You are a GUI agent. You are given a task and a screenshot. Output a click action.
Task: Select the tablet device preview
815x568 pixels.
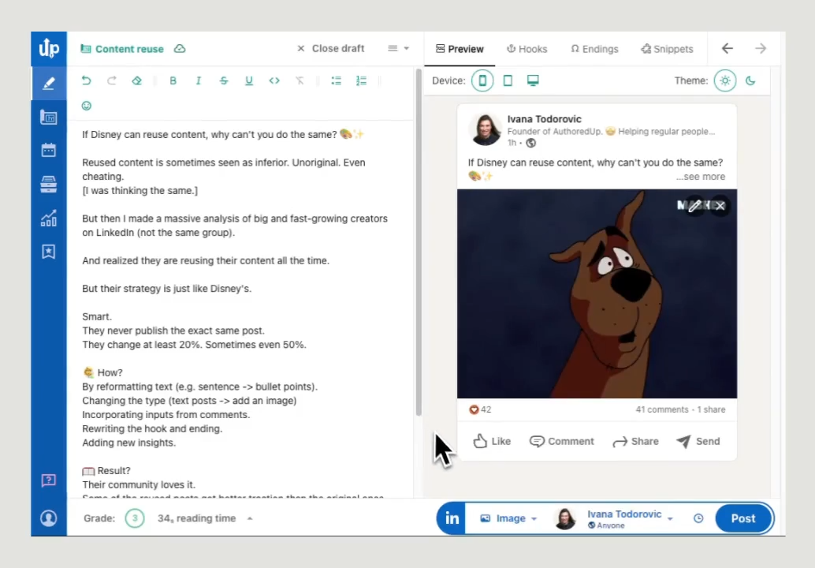508,80
